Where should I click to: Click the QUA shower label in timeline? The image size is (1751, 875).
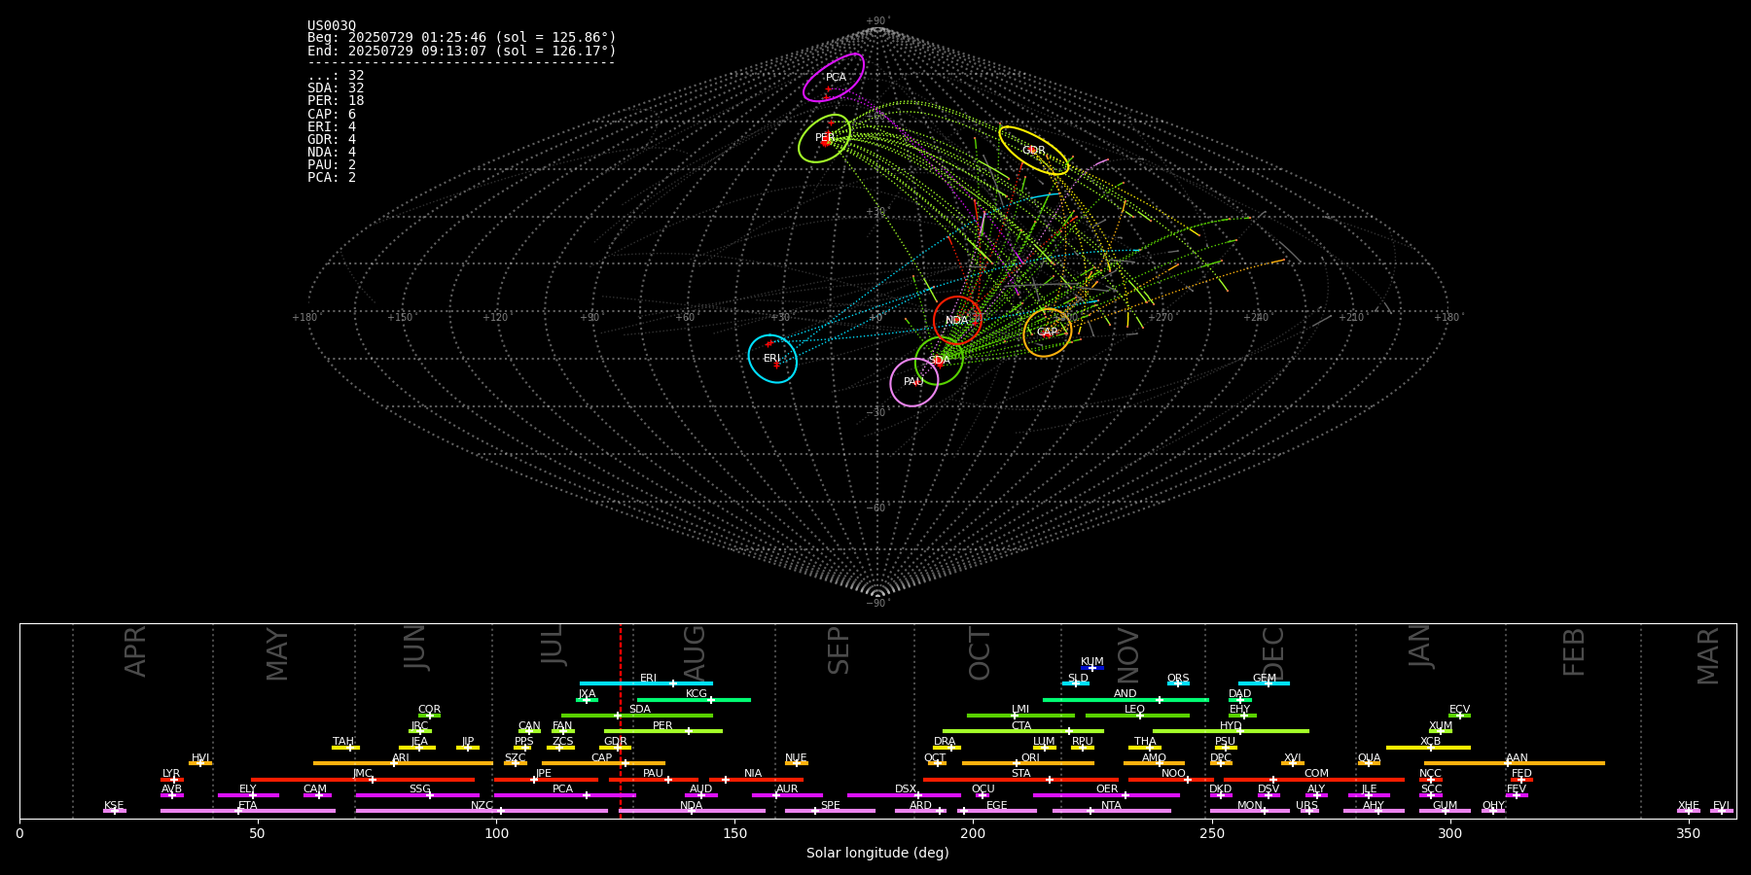pyautogui.click(x=1369, y=757)
